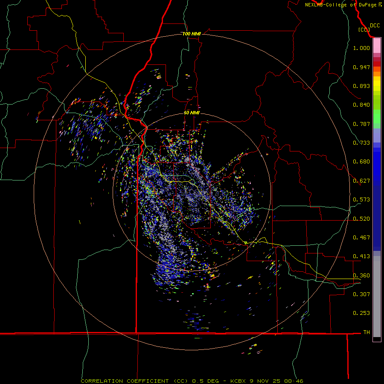The image size is (384, 384).
Task: Click the 100 NMI range ring label
Action: click(x=192, y=34)
